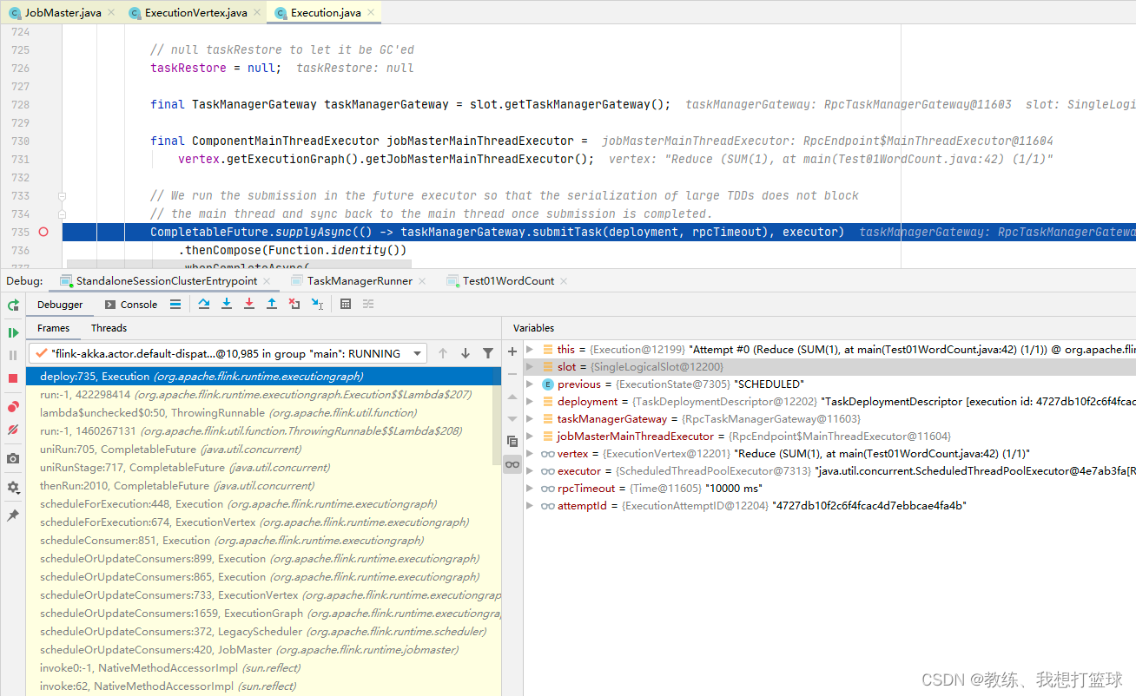Expand the 'attemptId' watch node
1136x696 pixels.
click(531, 505)
